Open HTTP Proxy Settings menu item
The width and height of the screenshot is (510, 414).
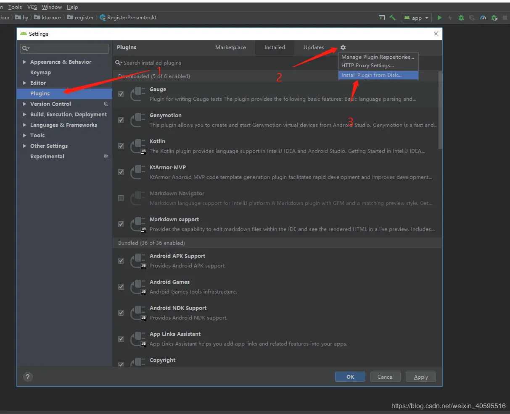coord(378,66)
